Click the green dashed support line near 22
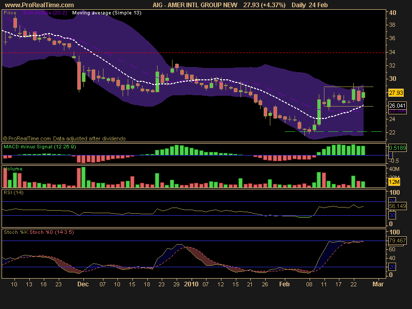 click(x=333, y=131)
